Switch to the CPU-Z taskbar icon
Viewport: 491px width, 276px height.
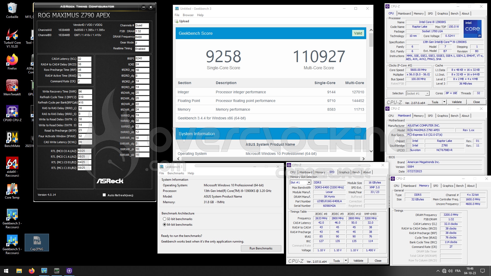click(x=69, y=271)
